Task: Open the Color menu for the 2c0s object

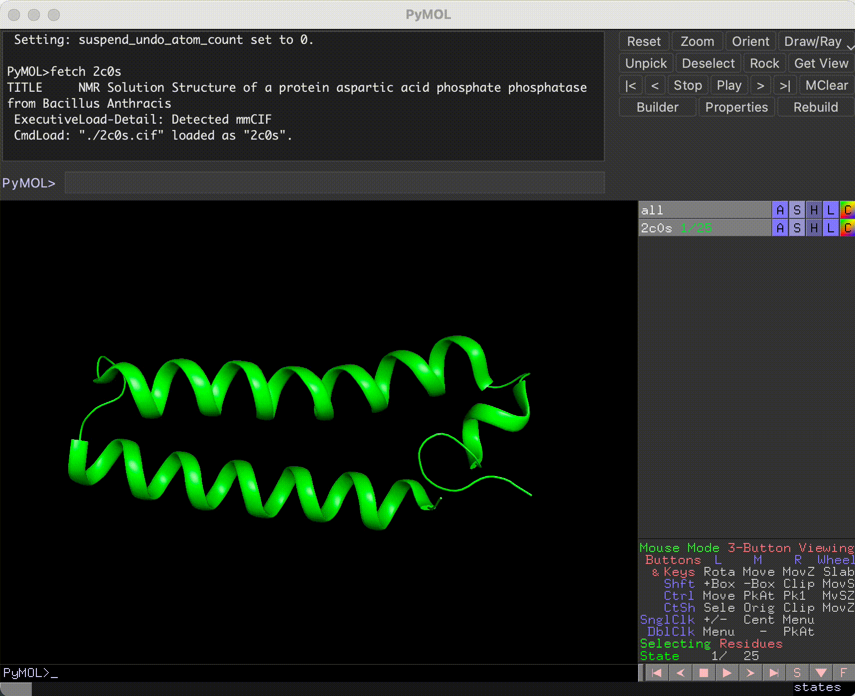Action: tap(848, 228)
